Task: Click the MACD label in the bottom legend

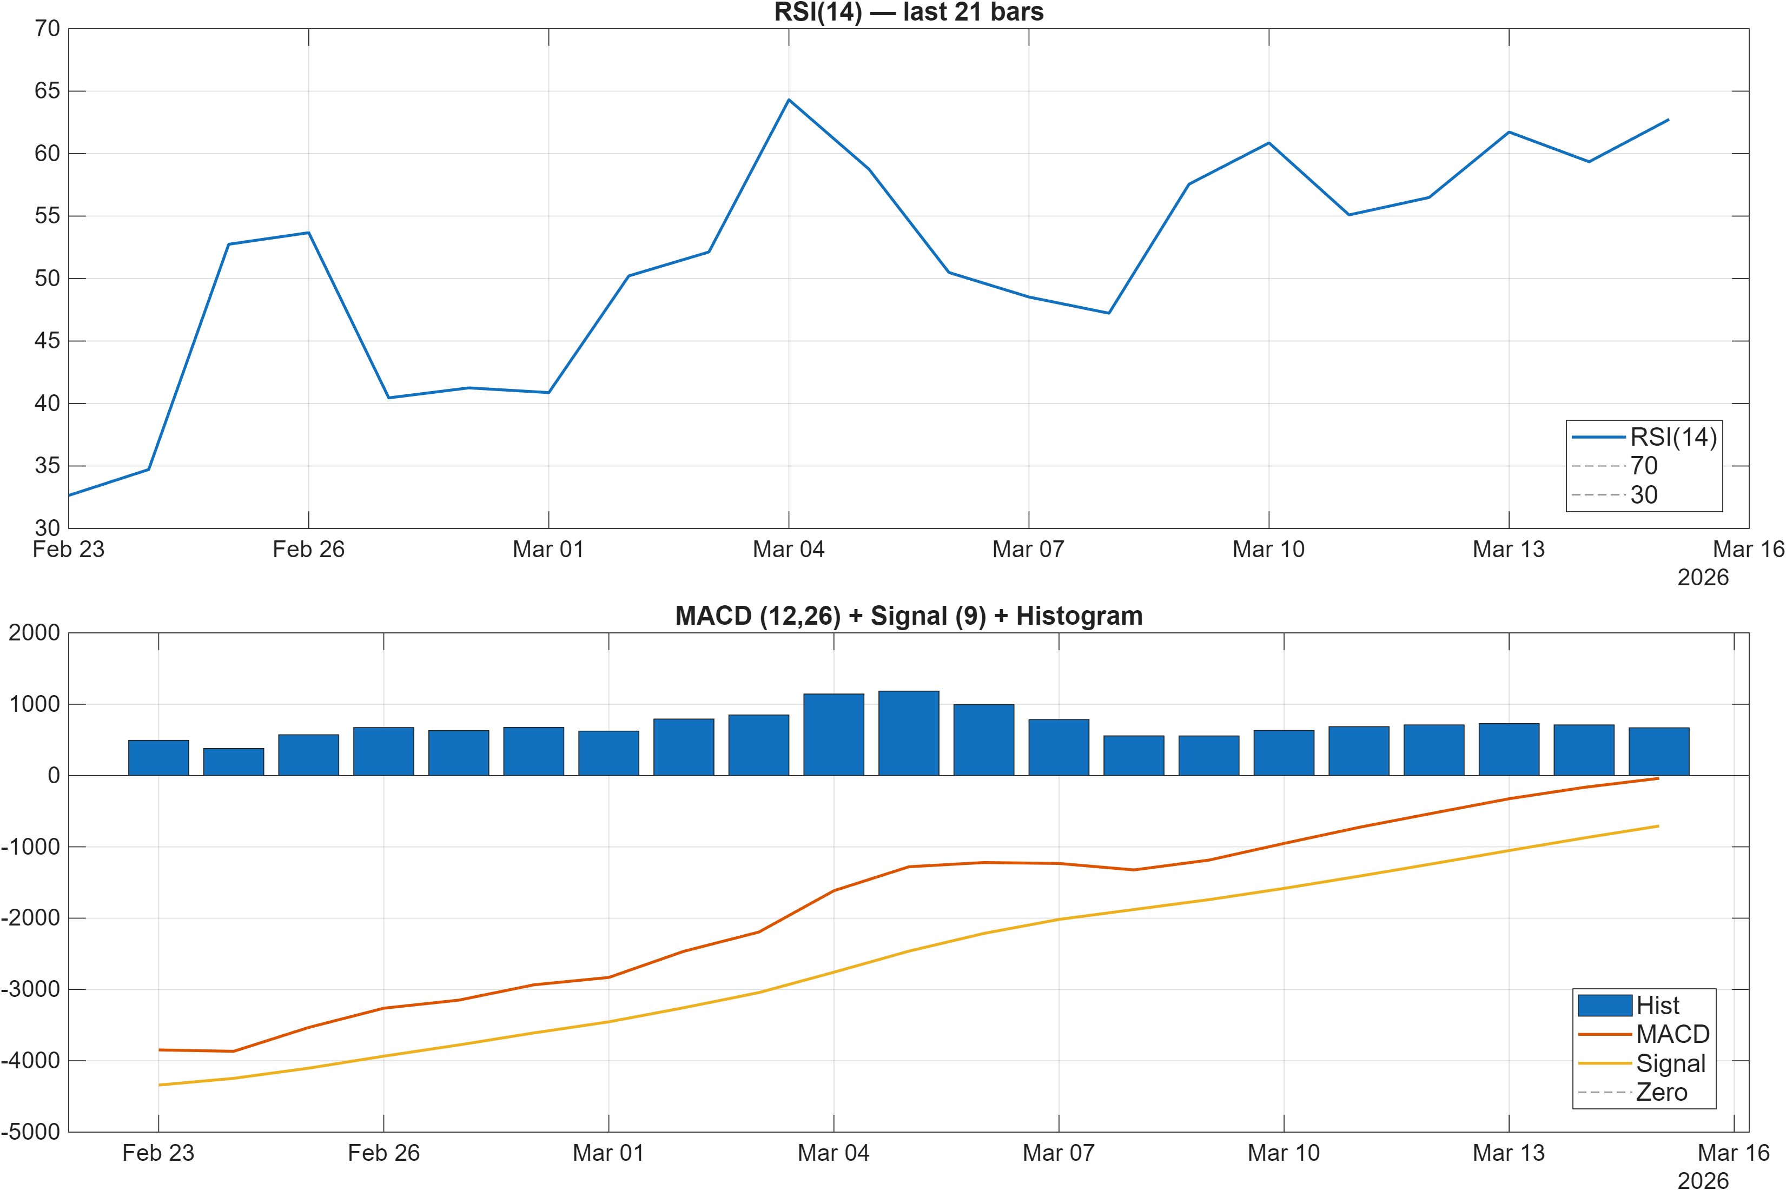Action: (x=1672, y=1034)
